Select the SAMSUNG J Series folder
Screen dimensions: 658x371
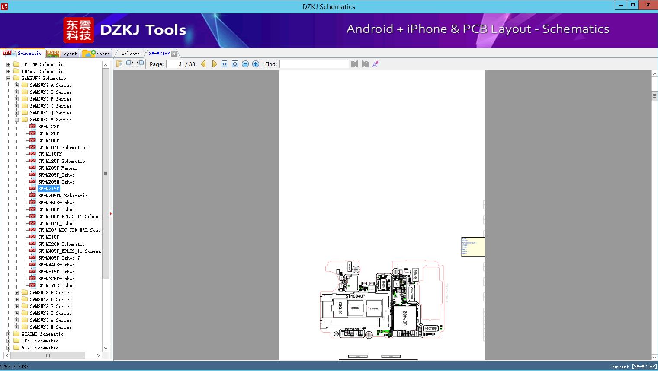[51, 113]
